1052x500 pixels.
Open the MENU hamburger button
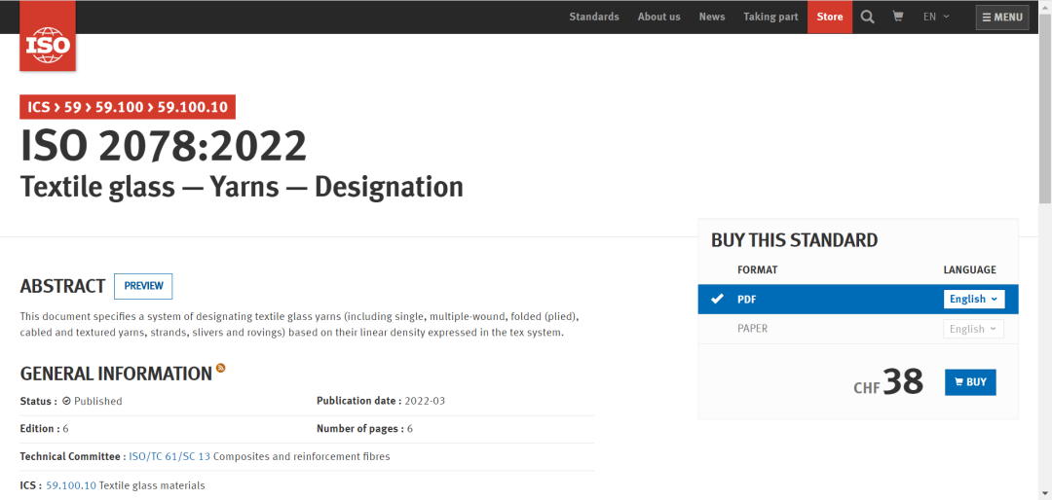point(1002,18)
